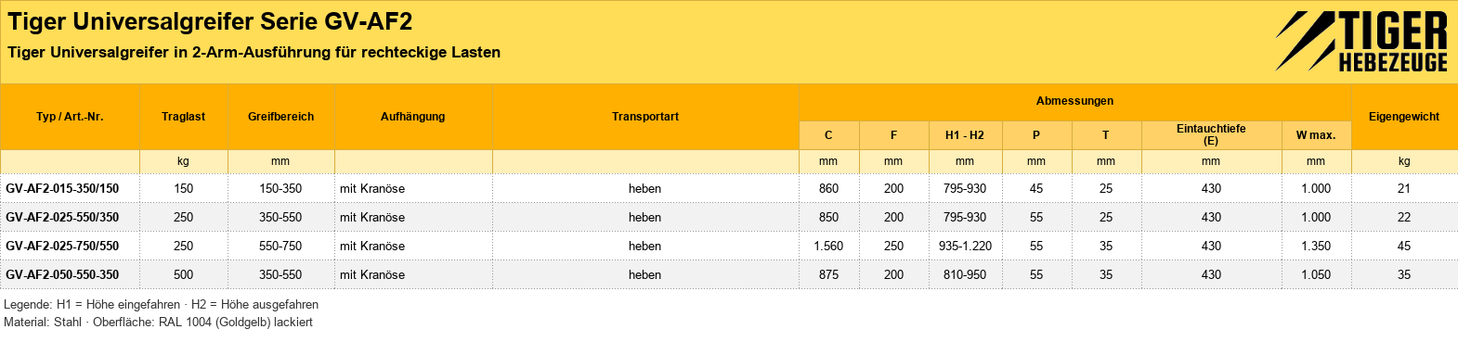Click the Eigengewicht column header
The height and width of the screenshot is (342, 1458).
click(1404, 117)
